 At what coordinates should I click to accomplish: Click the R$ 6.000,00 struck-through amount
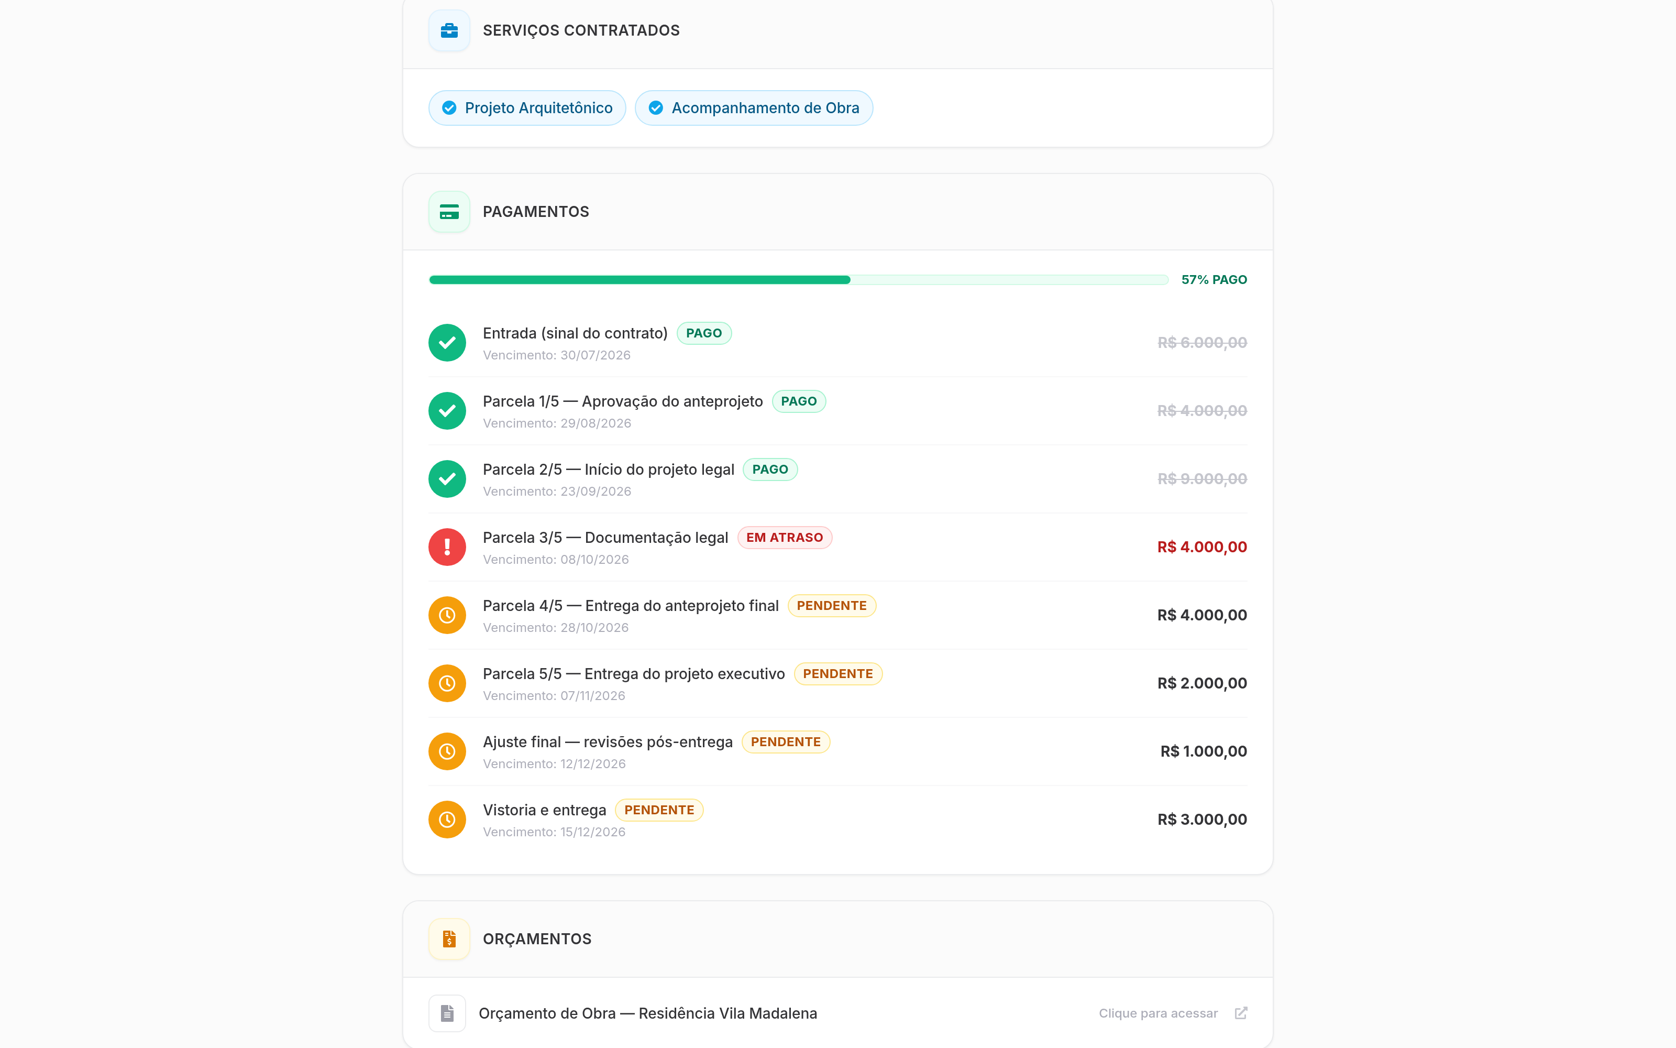pyautogui.click(x=1201, y=342)
